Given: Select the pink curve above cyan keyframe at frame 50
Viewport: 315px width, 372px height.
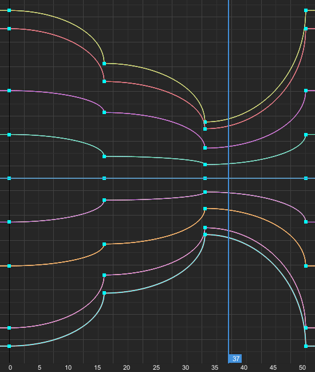Looking at the screenshot, I should [306, 328].
